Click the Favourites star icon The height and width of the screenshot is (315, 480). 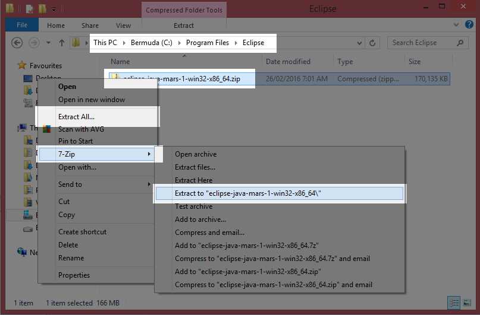[x=22, y=65]
